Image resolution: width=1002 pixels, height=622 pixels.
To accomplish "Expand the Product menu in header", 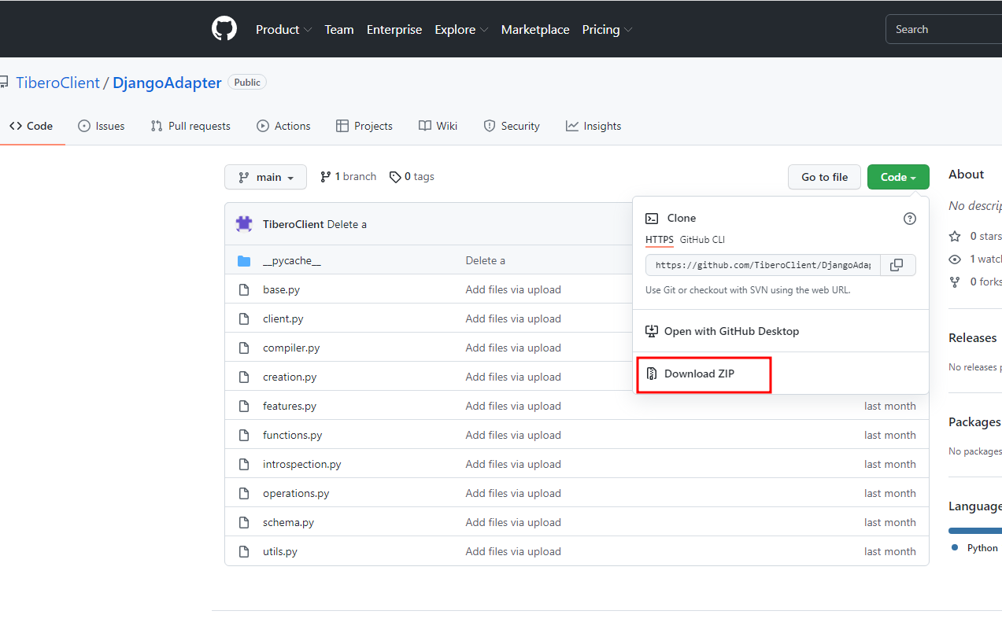I will (x=283, y=29).
